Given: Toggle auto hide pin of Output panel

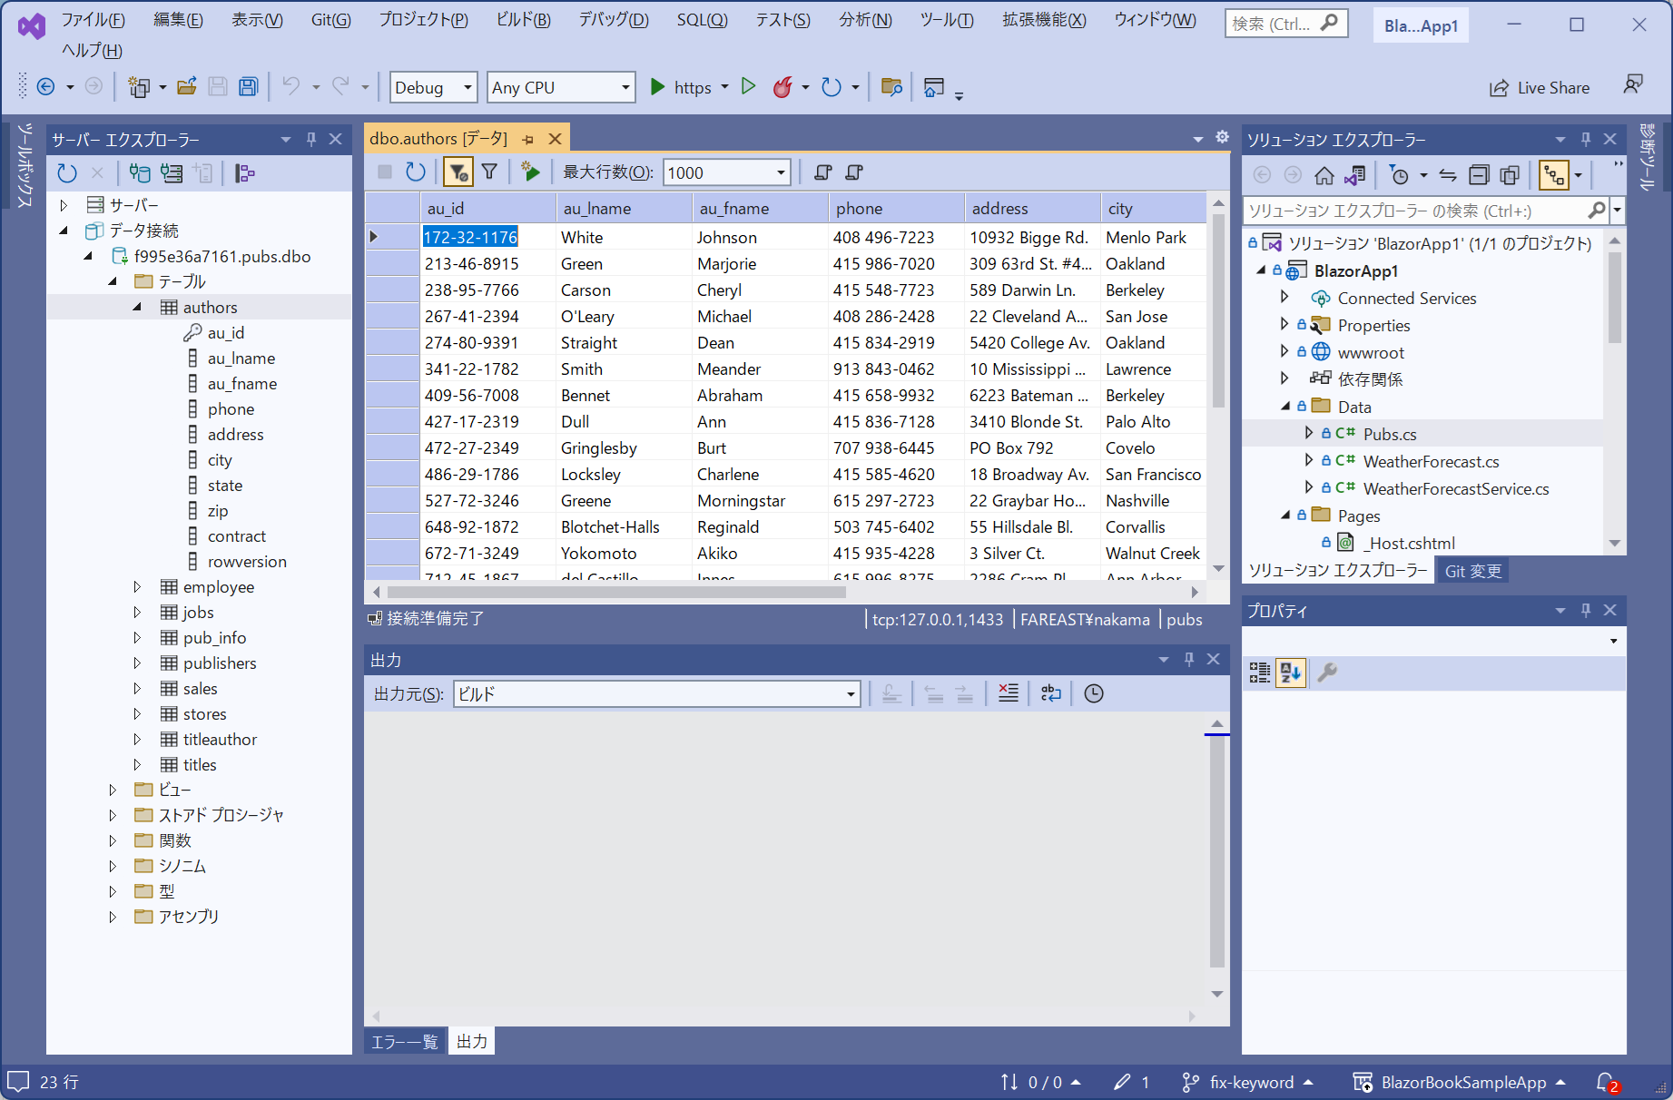Looking at the screenshot, I should point(1188,659).
